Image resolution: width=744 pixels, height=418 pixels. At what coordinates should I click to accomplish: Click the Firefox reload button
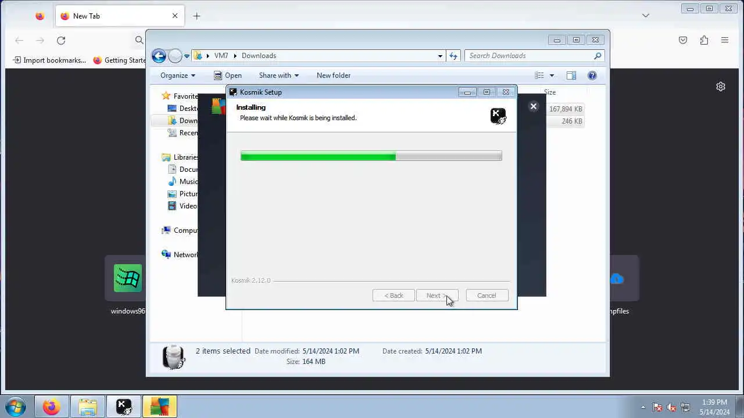coord(61,40)
